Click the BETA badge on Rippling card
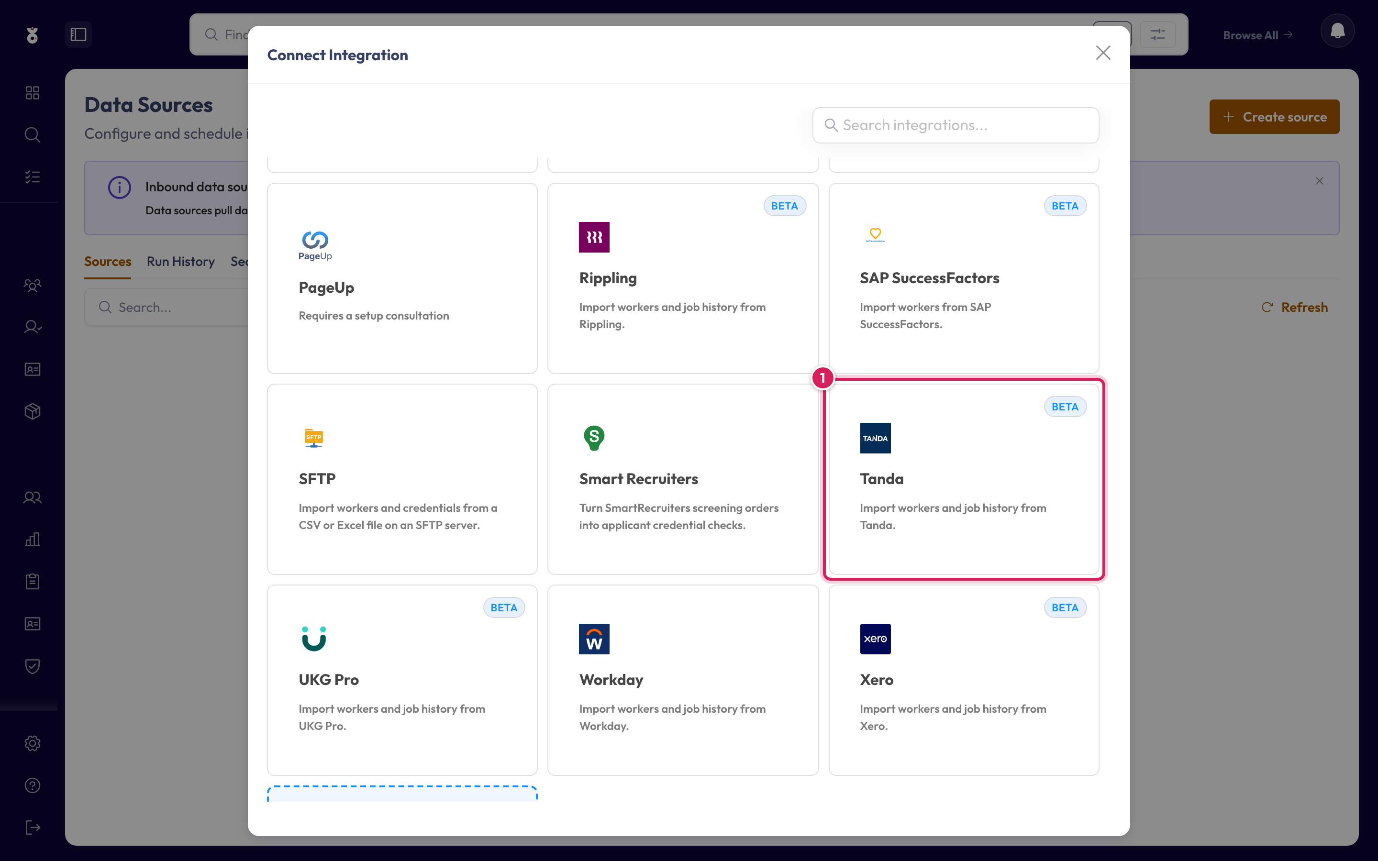1378x861 pixels. coord(784,206)
